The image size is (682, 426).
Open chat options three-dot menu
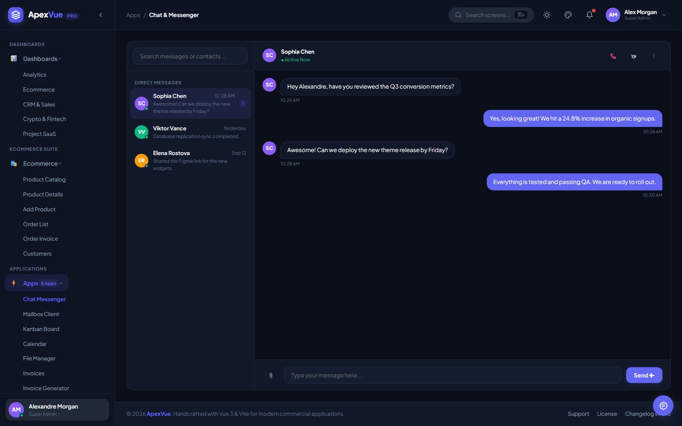click(654, 55)
